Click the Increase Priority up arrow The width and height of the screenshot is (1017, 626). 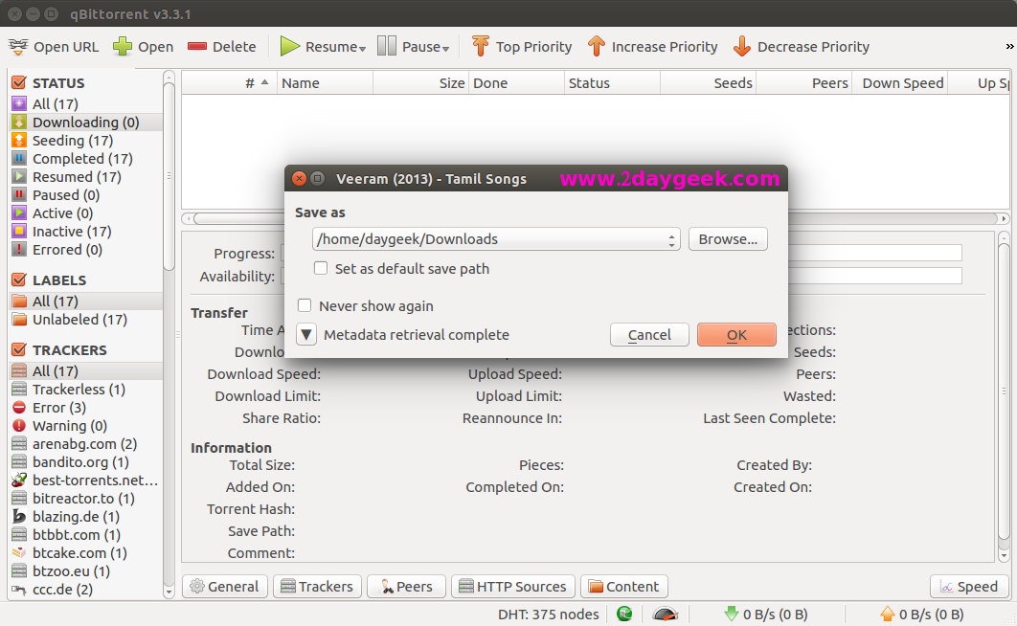[596, 47]
